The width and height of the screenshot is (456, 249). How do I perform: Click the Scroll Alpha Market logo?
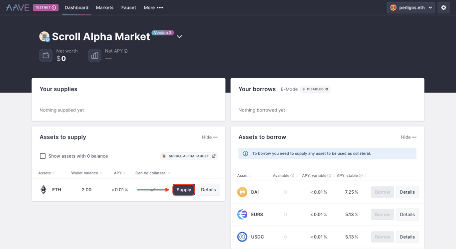pos(44,36)
